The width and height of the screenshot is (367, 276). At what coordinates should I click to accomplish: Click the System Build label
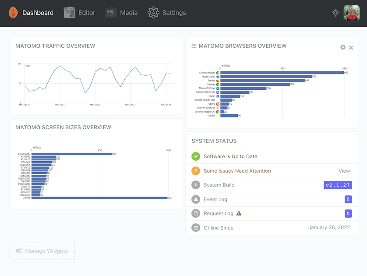[219, 185]
